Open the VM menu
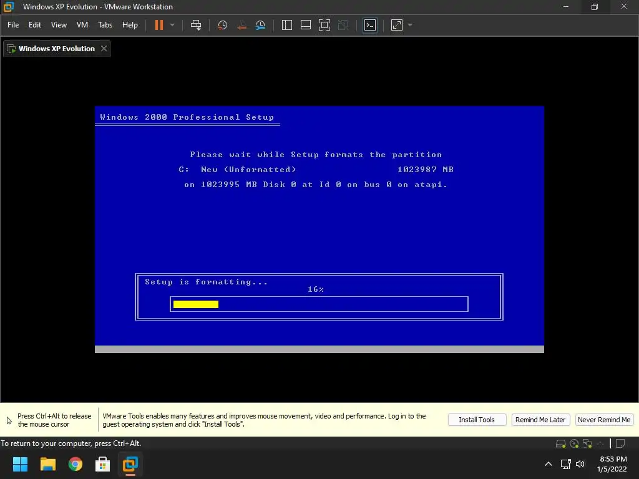The height and width of the screenshot is (479, 639). pyautogui.click(x=82, y=25)
